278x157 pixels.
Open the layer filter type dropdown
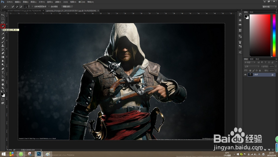pyautogui.click(x=250, y=62)
